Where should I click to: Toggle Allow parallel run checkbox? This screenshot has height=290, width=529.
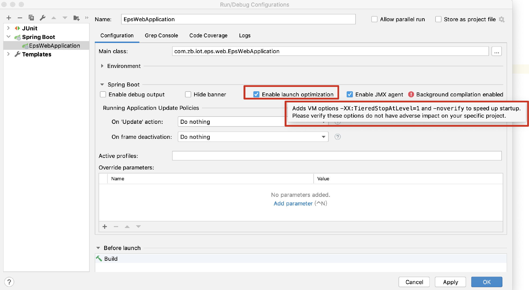[x=374, y=19]
